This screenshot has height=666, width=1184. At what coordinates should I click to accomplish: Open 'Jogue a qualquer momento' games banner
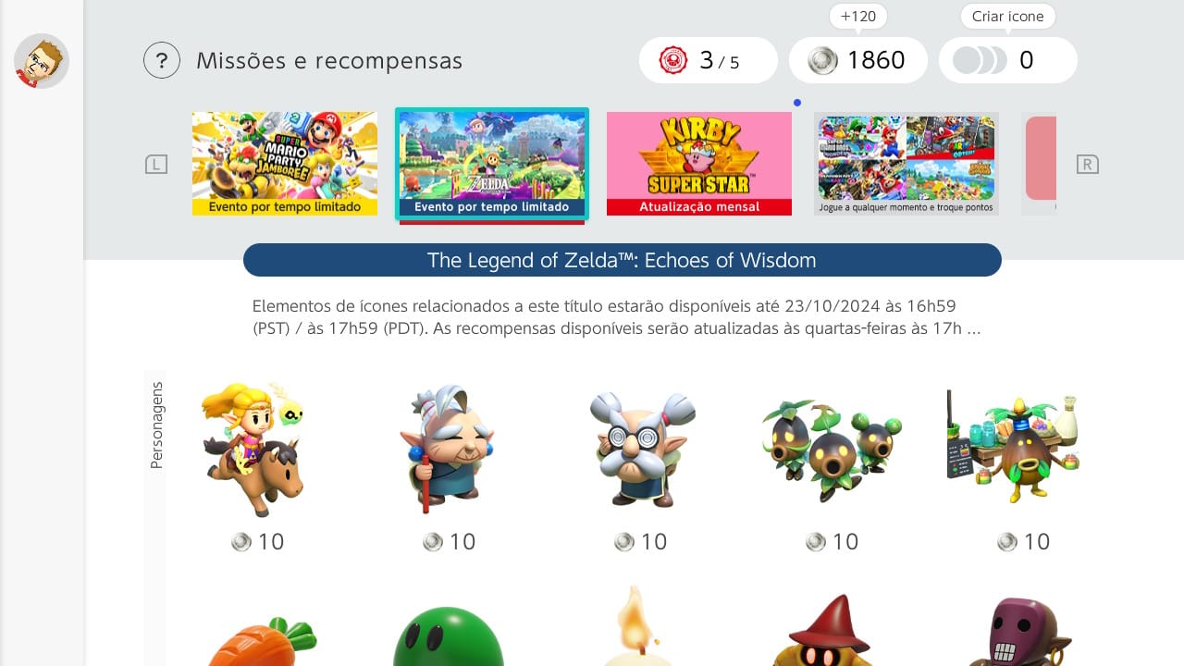906,164
